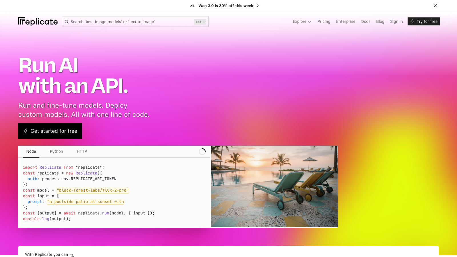Click the console.log(output) code line

pos(47,219)
